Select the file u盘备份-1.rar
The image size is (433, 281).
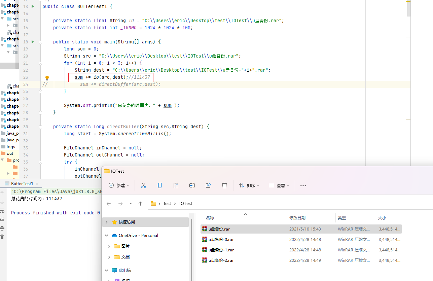tap(221, 250)
